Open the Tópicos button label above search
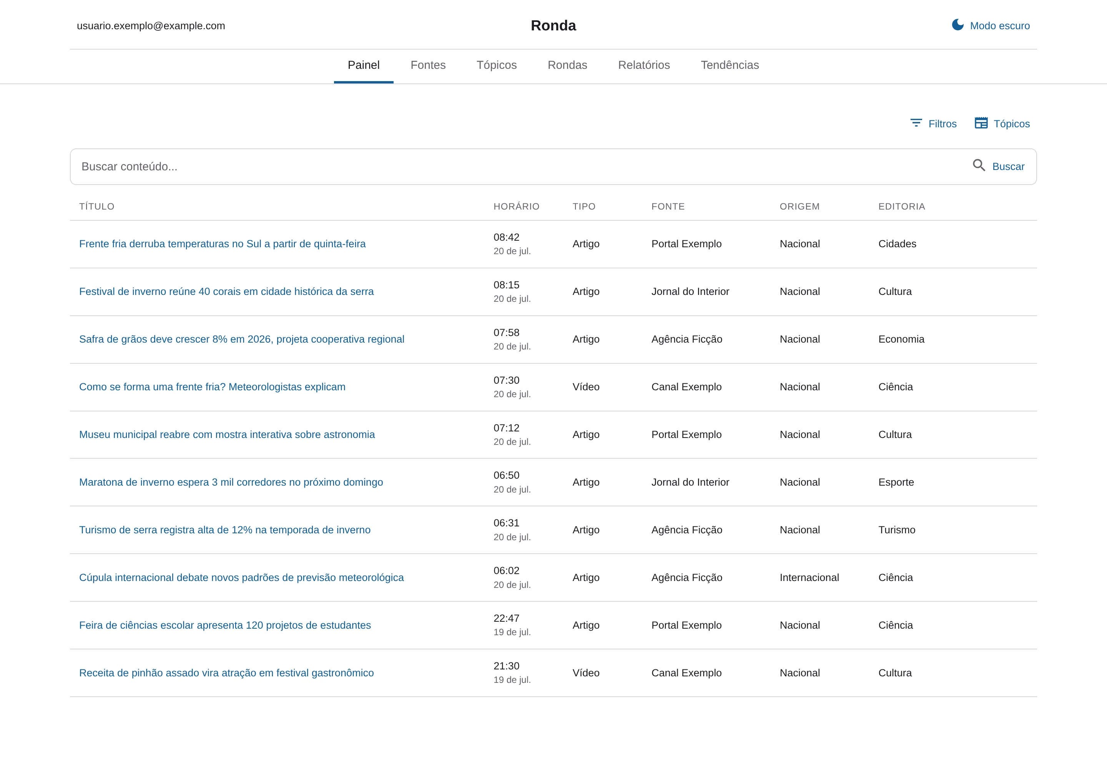The width and height of the screenshot is (1107, 769). pos(1011,124)
